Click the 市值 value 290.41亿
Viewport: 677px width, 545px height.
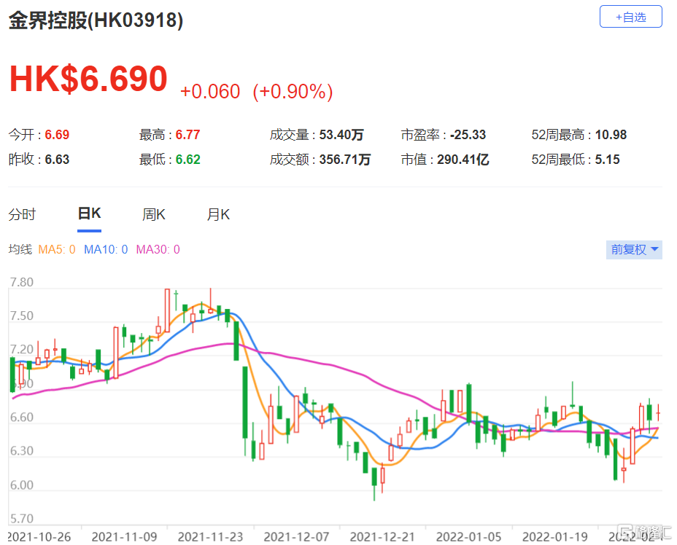tap(463, 160)
